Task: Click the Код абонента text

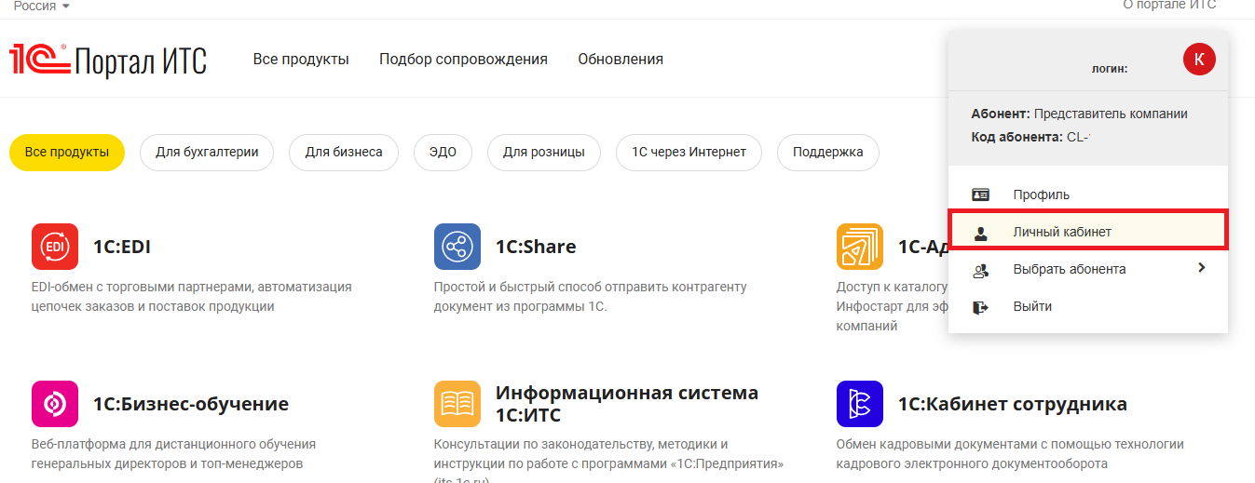Action: [x=1030, y=137]
